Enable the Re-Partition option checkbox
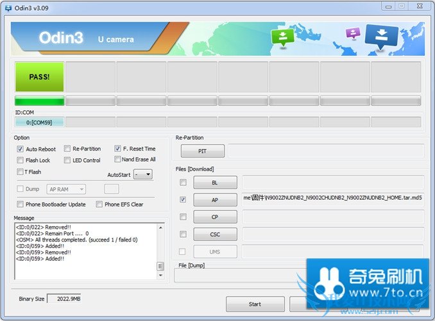Viewport: 435px width, 321px height. [67, 149]
